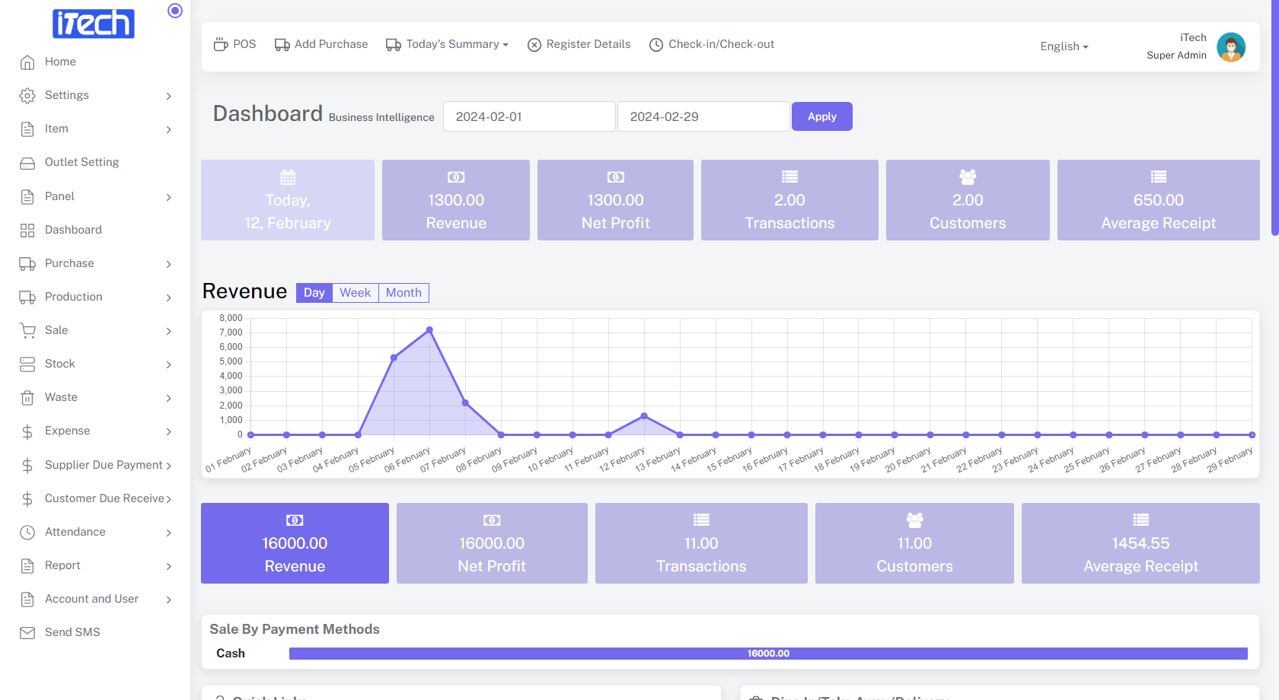The image size is (1279, 700).
Task: Click the Home house icon in sidebar
Action: coord(27,62)
